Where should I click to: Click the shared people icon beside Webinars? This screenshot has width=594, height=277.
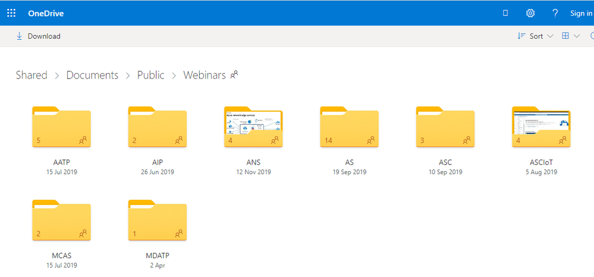[234, 75]
